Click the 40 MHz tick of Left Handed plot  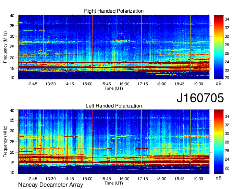pyautogui.click(x=12, y=111)
